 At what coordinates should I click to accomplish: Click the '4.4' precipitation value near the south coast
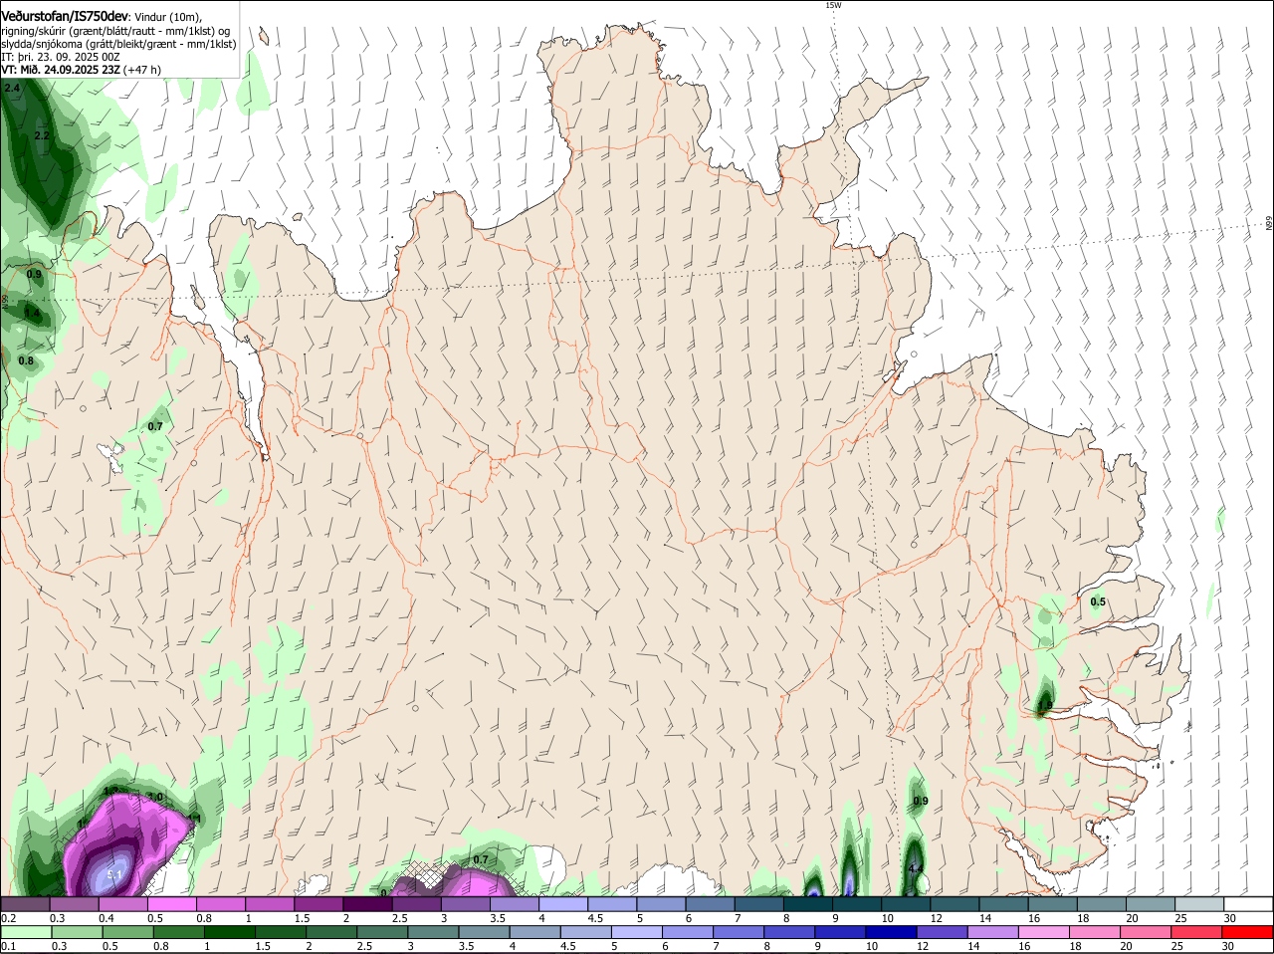(917, 869)
